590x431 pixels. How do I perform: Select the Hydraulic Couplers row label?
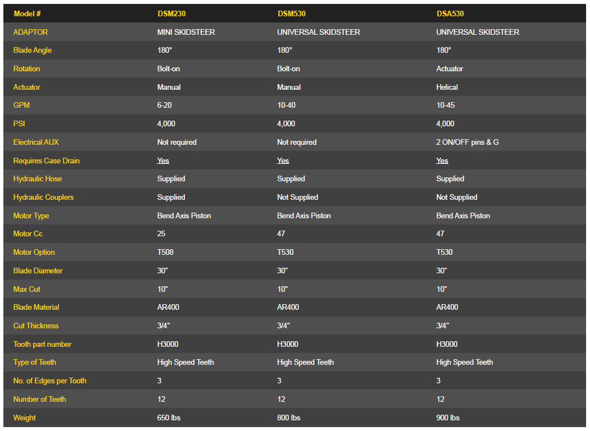(43, 197)
